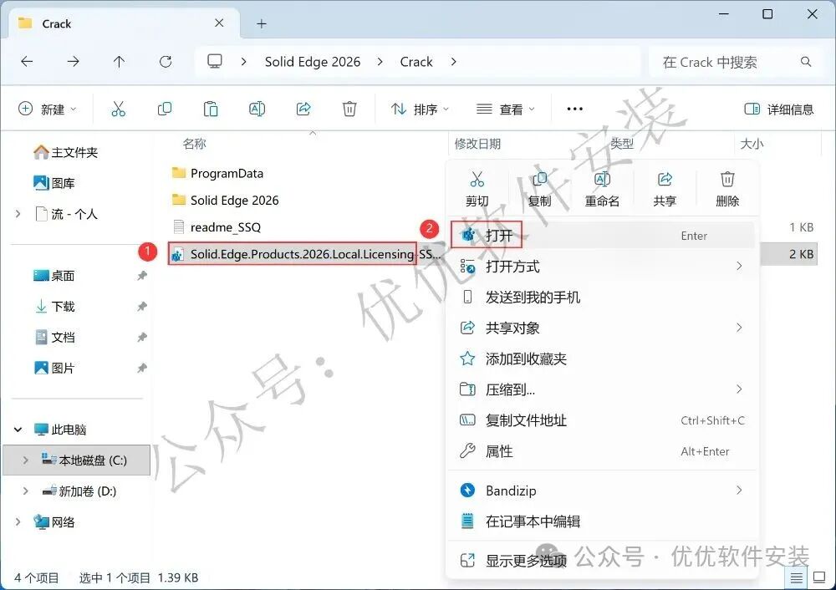Viewport: 836px width, 590px height.
Task: Open 桌面 in the sidebar
Action: pos(54,276)
